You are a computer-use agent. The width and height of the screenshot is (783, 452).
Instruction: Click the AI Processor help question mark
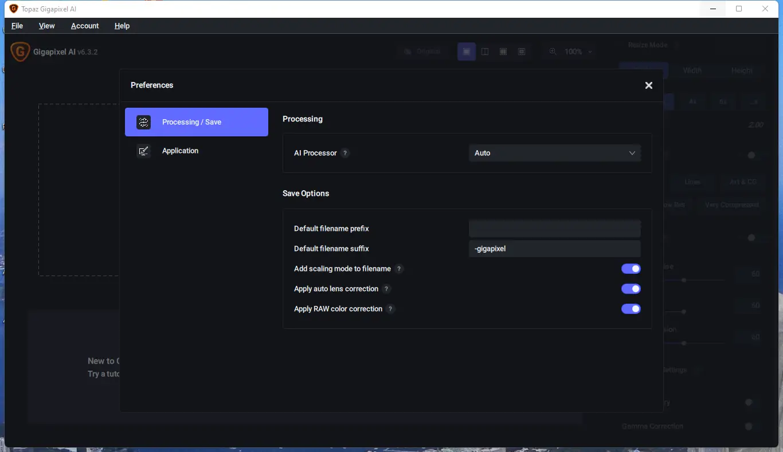click(345, 153)
